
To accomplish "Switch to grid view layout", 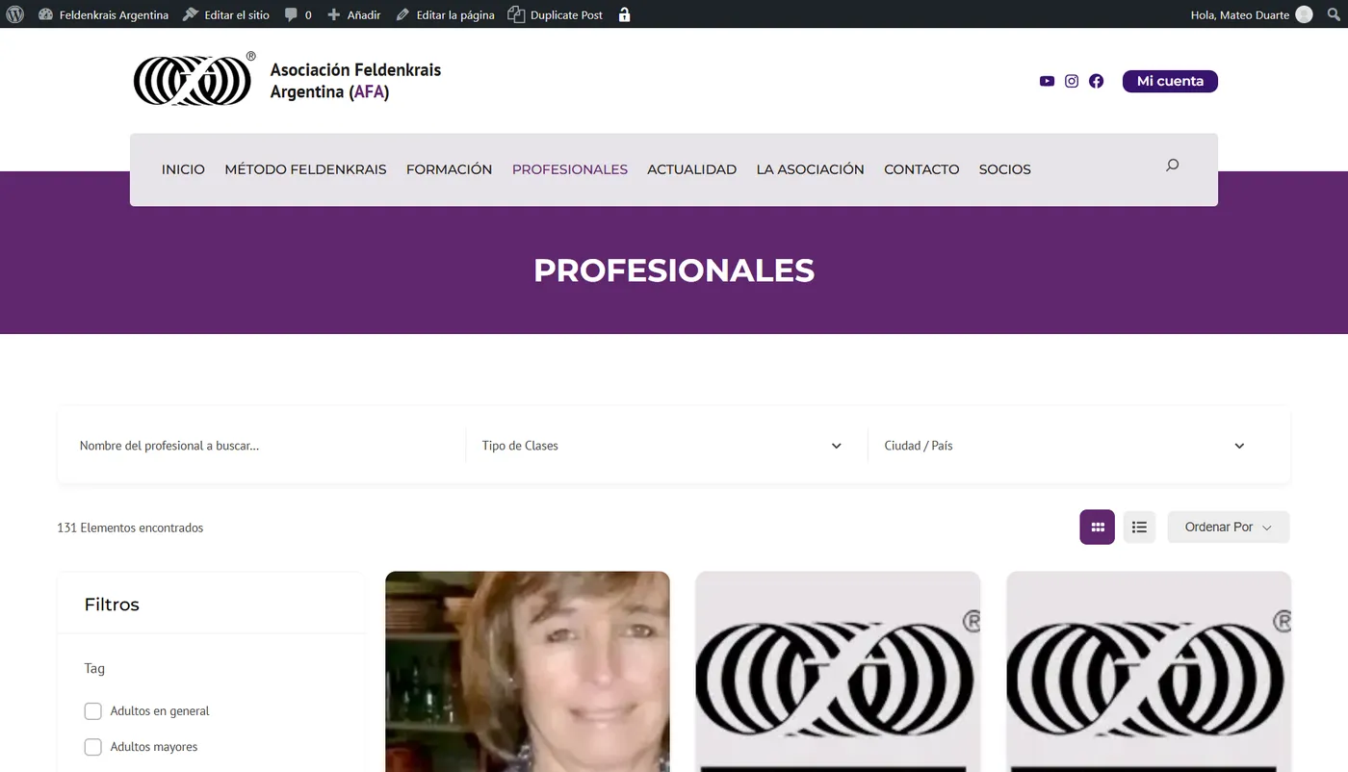I will pos(1097,527).
